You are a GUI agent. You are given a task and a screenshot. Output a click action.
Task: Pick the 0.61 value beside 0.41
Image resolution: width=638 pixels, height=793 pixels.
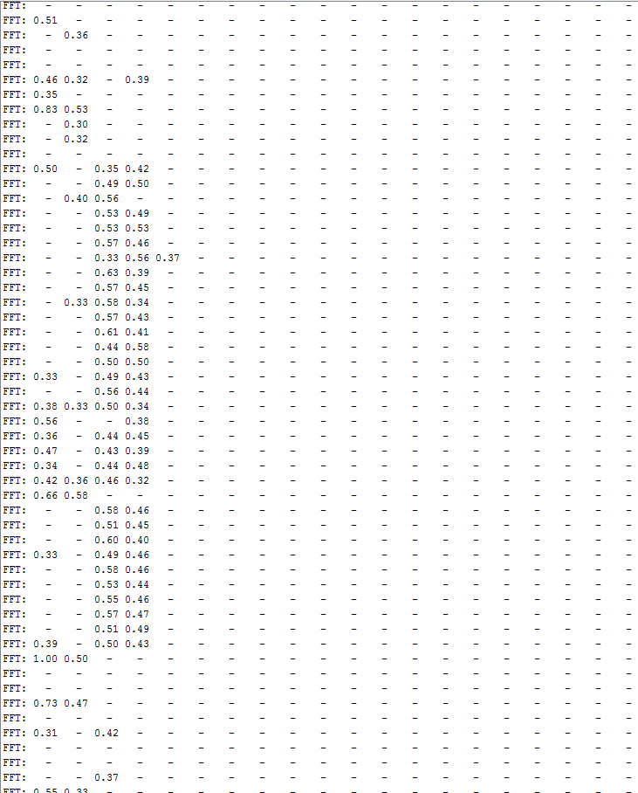pos(106,332)
